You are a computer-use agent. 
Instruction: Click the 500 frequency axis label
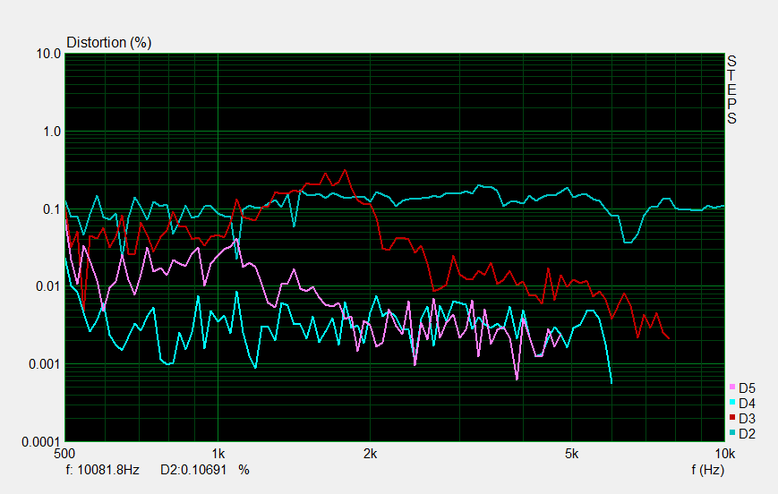pos(64,454)
